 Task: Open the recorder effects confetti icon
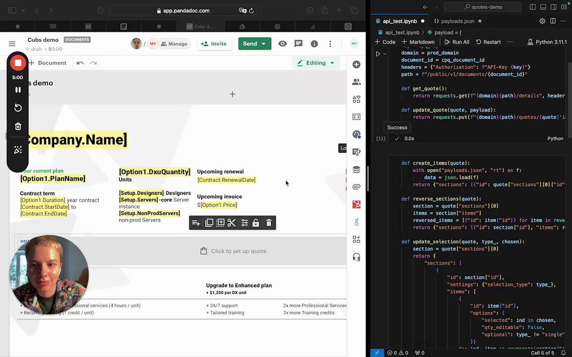(18, 150)
